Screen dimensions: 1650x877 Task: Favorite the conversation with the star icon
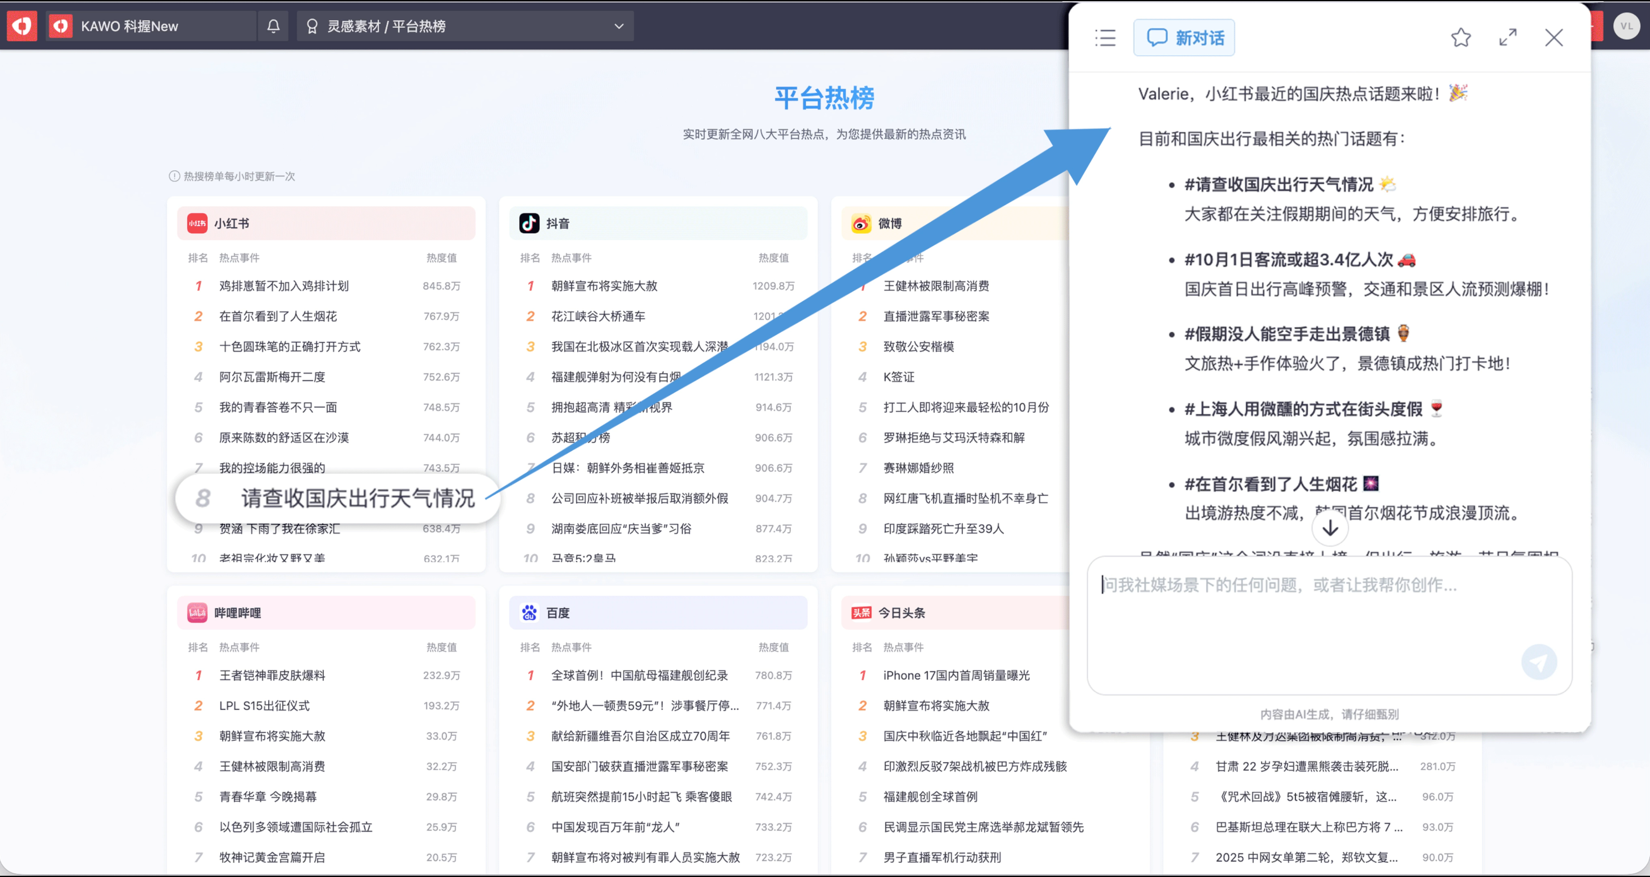(1460, 38)
